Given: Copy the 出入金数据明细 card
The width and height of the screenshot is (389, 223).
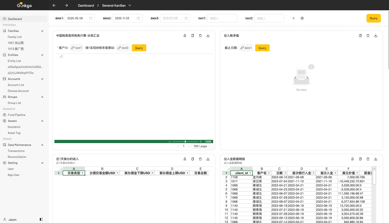Looking at the screenshot, I should tap(360, 159).
